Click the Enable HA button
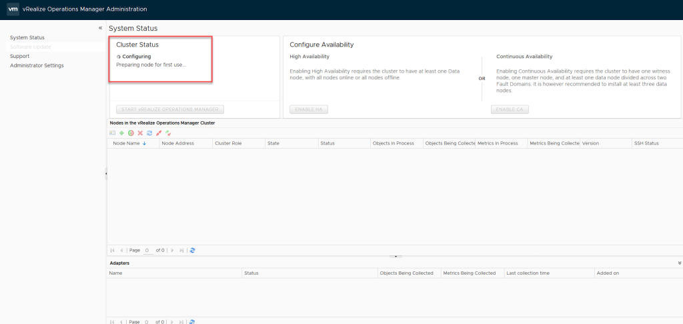The width and height of the screenshot is (683, 324). (308, 109)
